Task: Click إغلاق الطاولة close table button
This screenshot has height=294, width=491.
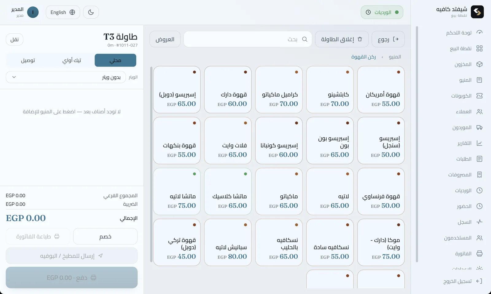Action: [342, 39]
